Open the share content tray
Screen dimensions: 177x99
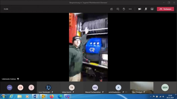point(152,9)
